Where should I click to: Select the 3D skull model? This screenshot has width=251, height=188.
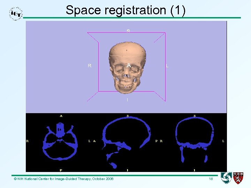(x=127, y=68)
